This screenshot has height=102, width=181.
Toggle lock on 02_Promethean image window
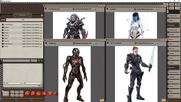(158, 43)
